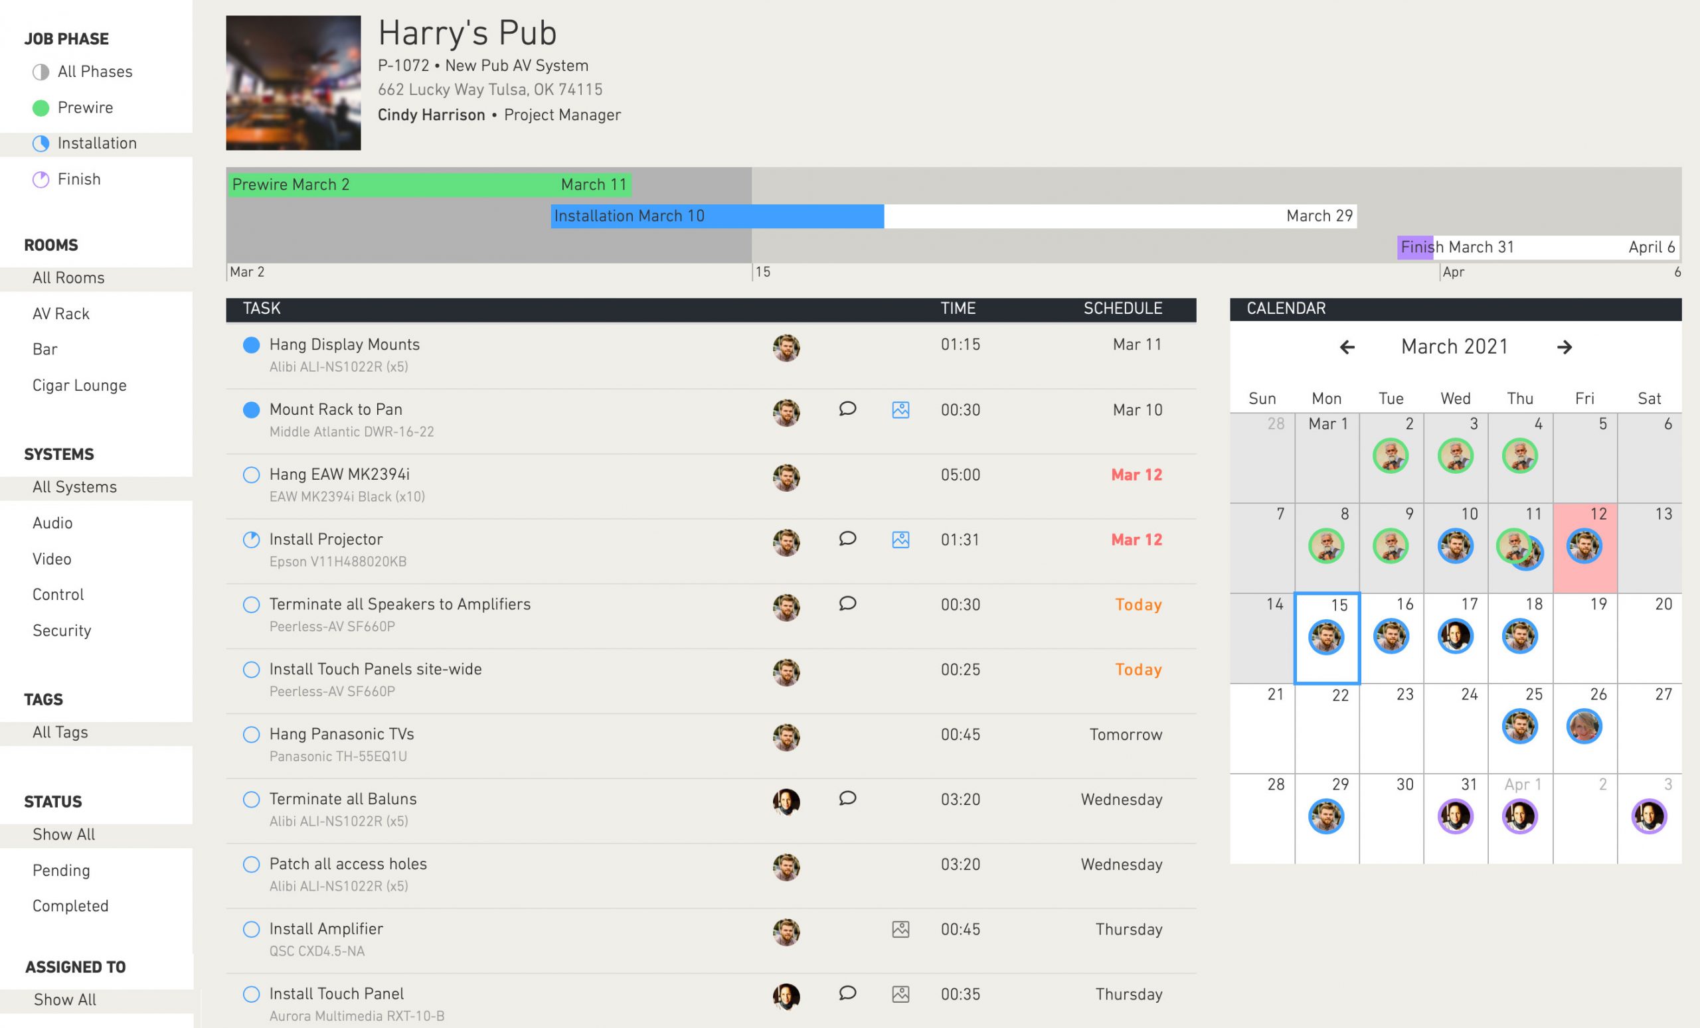
Task: Click assignee avatar on Install Amplifier
Action: click(x=786, y=932)
